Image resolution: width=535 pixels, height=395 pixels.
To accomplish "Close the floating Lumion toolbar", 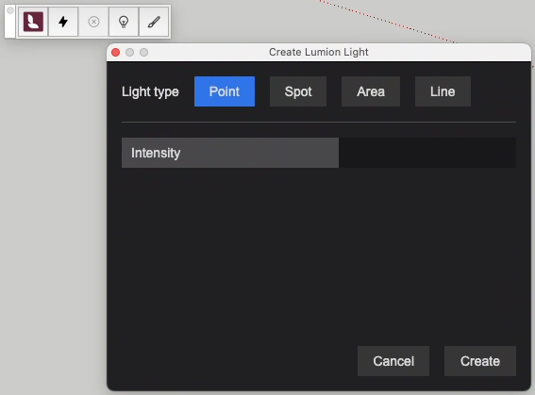I will pyautogui.click(x=10, y=10).
